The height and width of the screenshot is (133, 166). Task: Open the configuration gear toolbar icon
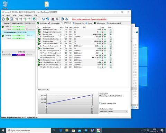point(57,19)
